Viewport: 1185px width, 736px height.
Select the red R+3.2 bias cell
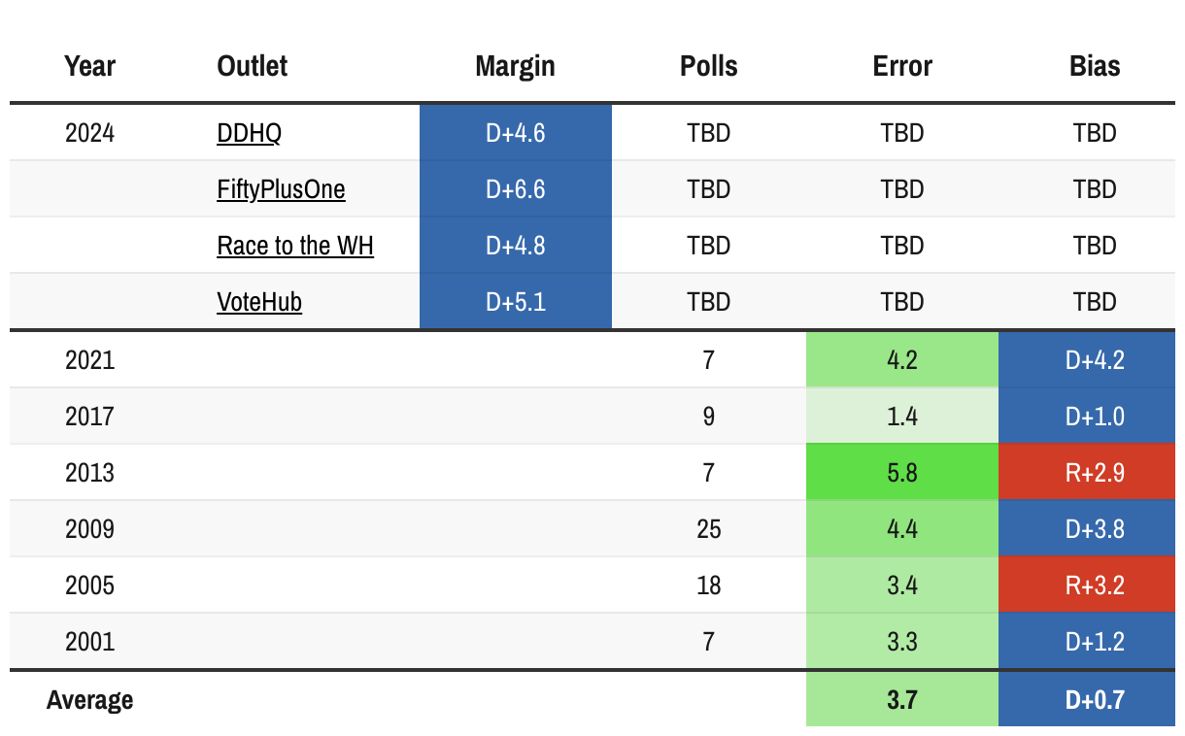[1095, 585]
